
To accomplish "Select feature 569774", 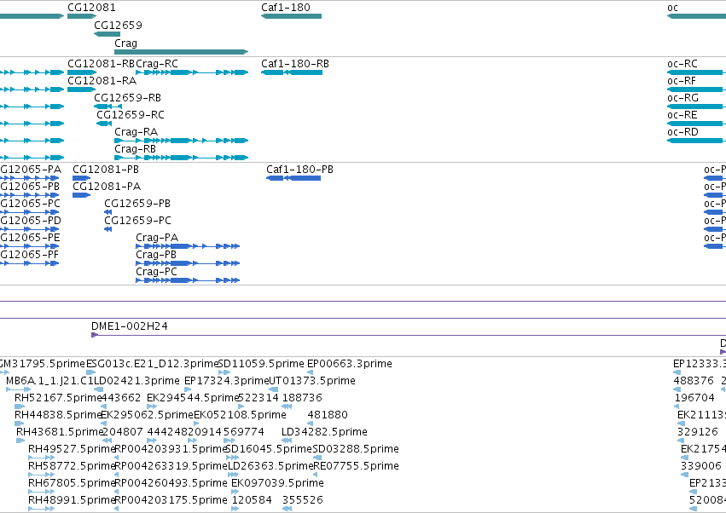I will coord(229,441).
